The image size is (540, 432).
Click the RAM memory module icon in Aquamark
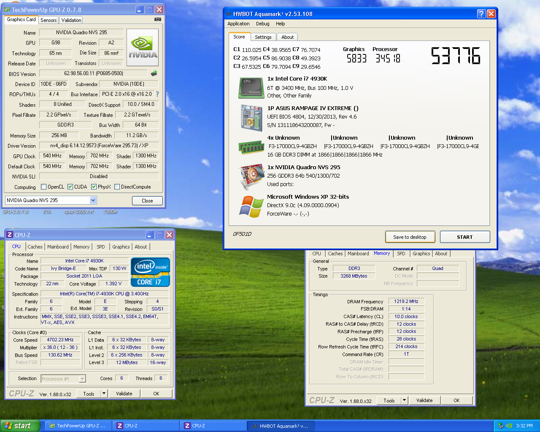pyautogui.click(x=251, y=147)
